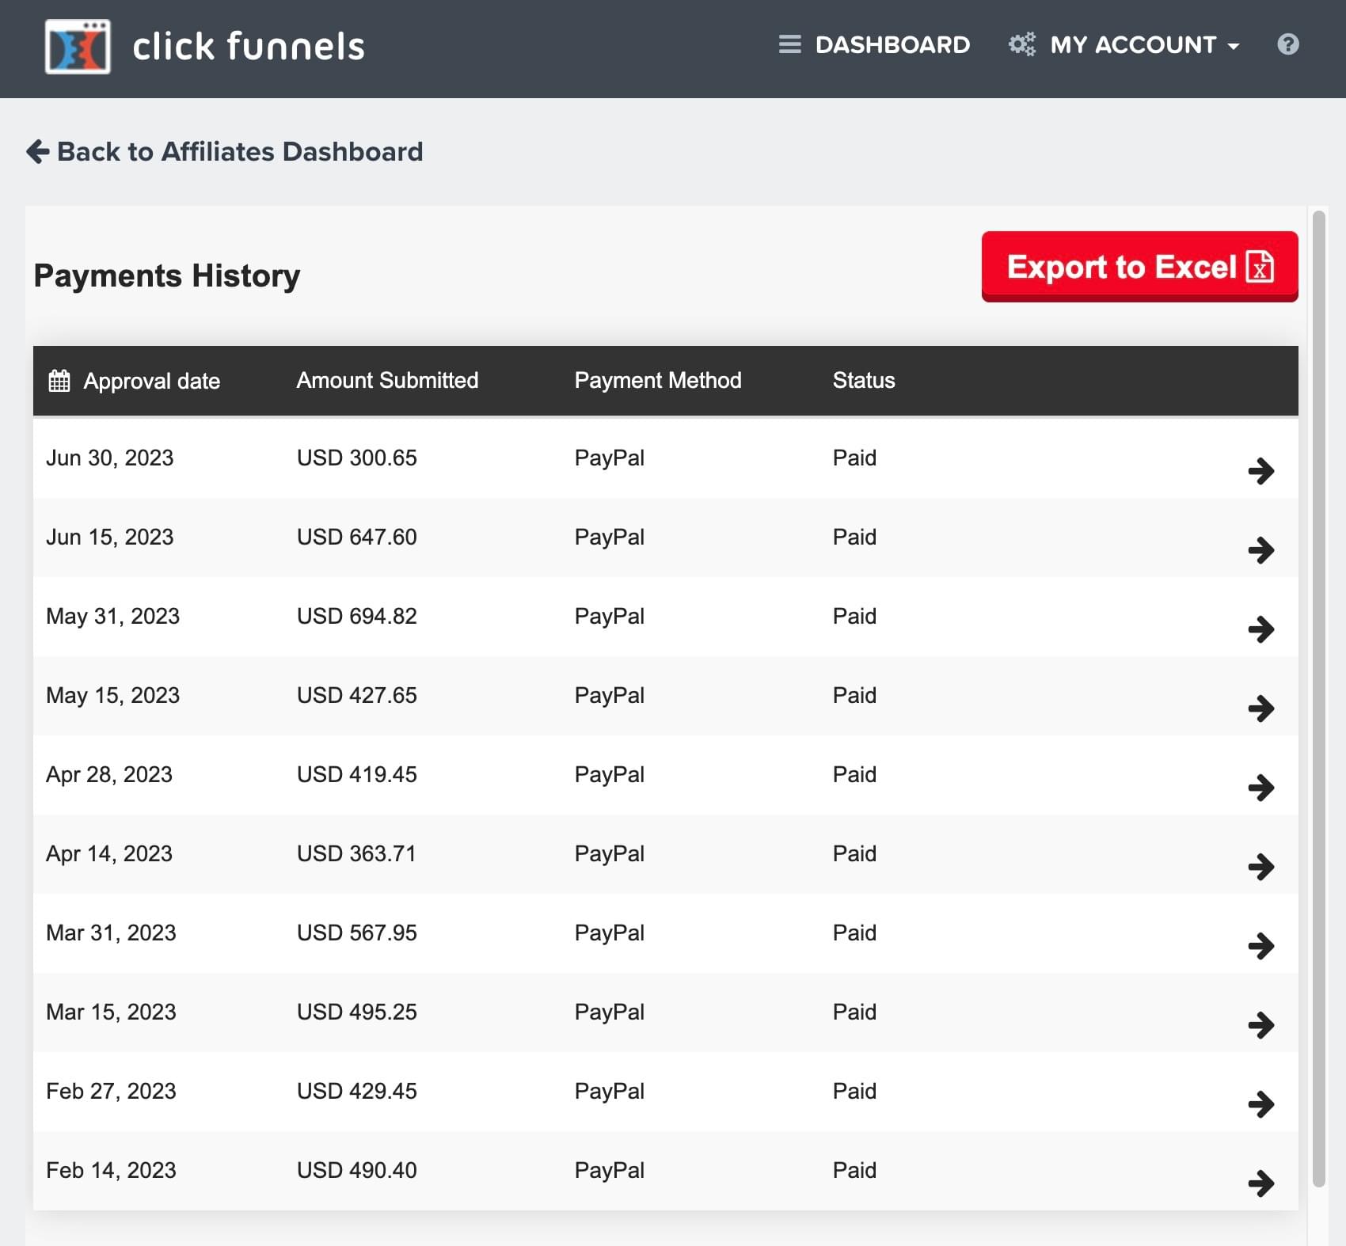Click PayPal in the Feb 27, 2023 row
Image resolution: width=1346 pixels, height=1246 pixels.
[610, 1091]
